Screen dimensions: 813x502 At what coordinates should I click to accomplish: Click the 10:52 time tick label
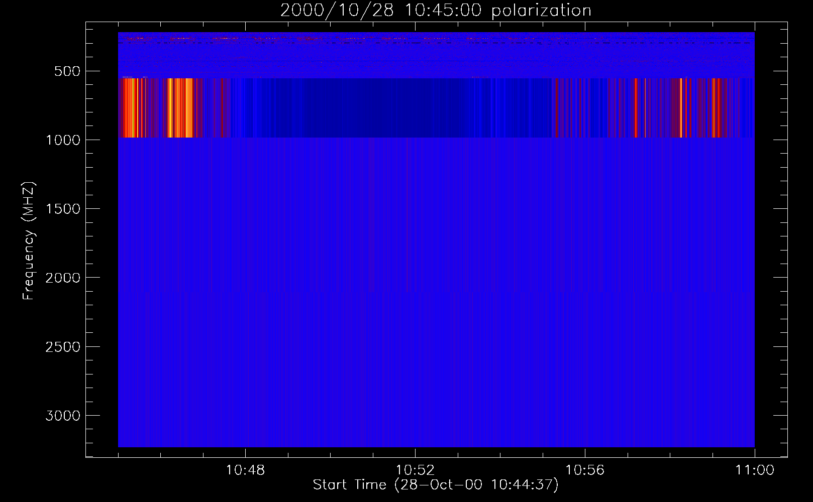[x=415, y=470]
